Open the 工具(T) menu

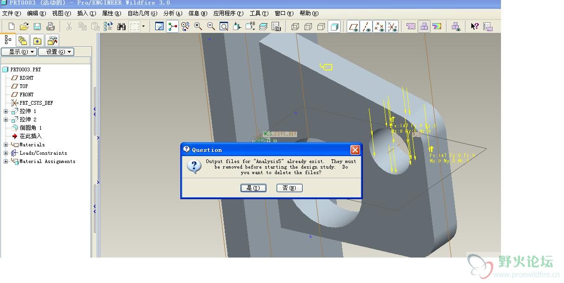259,13
